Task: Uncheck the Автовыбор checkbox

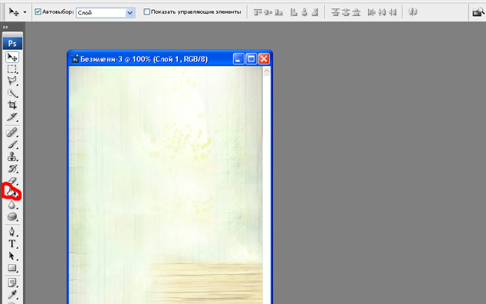Action: tap(38, 11)
